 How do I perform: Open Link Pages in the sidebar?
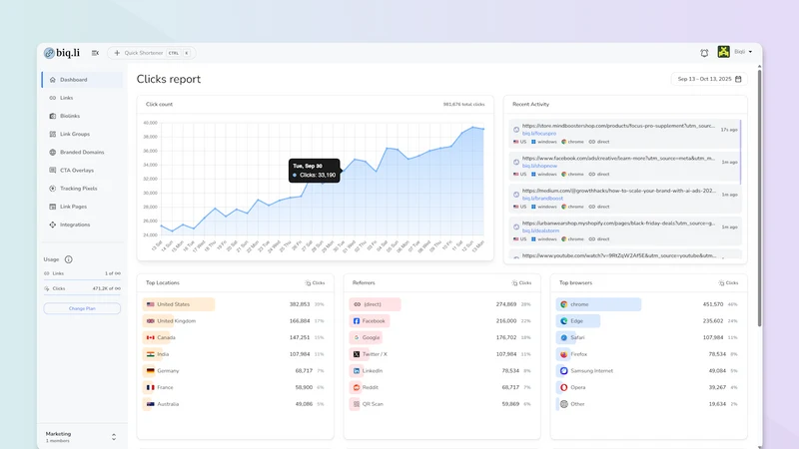(x=82, y=207)
